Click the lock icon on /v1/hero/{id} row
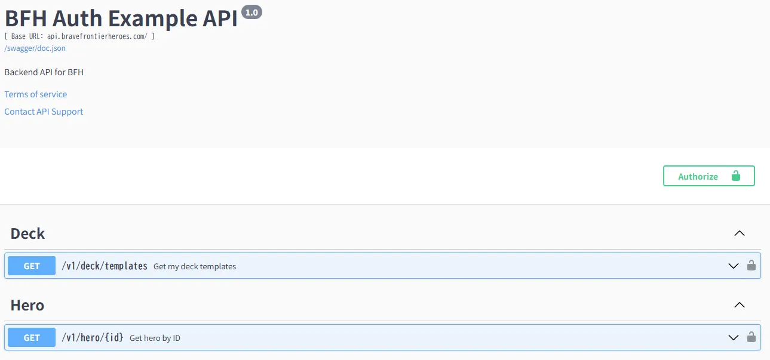This screenshot has width=770, height=360. 751,337
